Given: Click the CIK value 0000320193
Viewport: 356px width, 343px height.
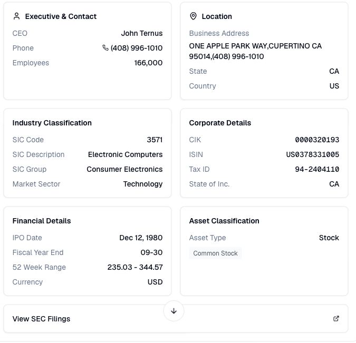Looking at the screenshot, I should tap(317, 140).
